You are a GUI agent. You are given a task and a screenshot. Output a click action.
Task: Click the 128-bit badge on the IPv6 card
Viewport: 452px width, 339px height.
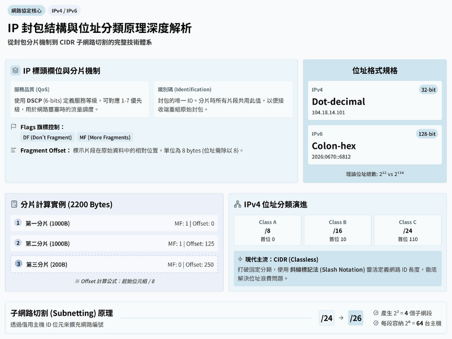pos(427,134)
